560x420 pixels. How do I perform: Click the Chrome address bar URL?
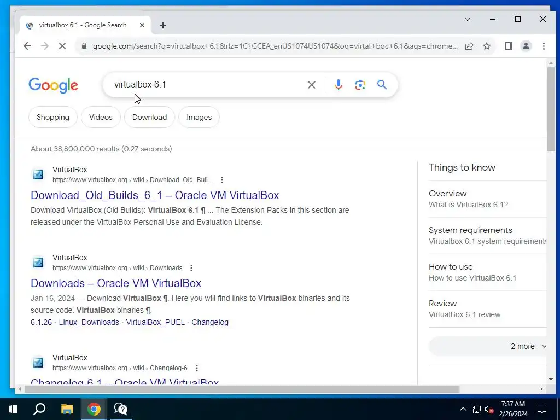point(275,46)
